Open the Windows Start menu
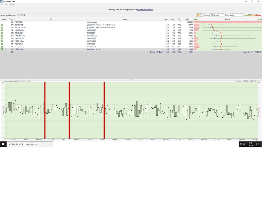 (x=3, y=144)
